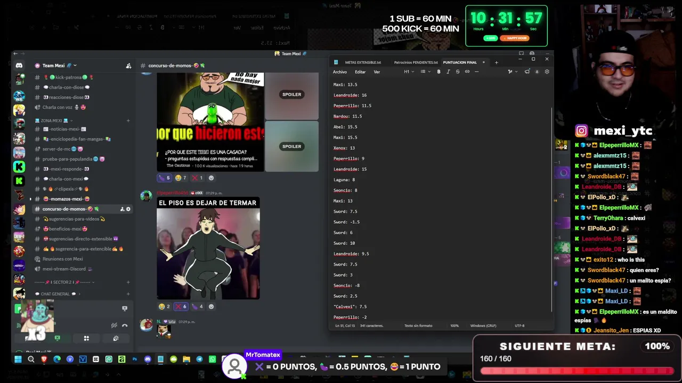Toggle laughing reaction with count 2
The image size is (682, 383).
point(164,306)
